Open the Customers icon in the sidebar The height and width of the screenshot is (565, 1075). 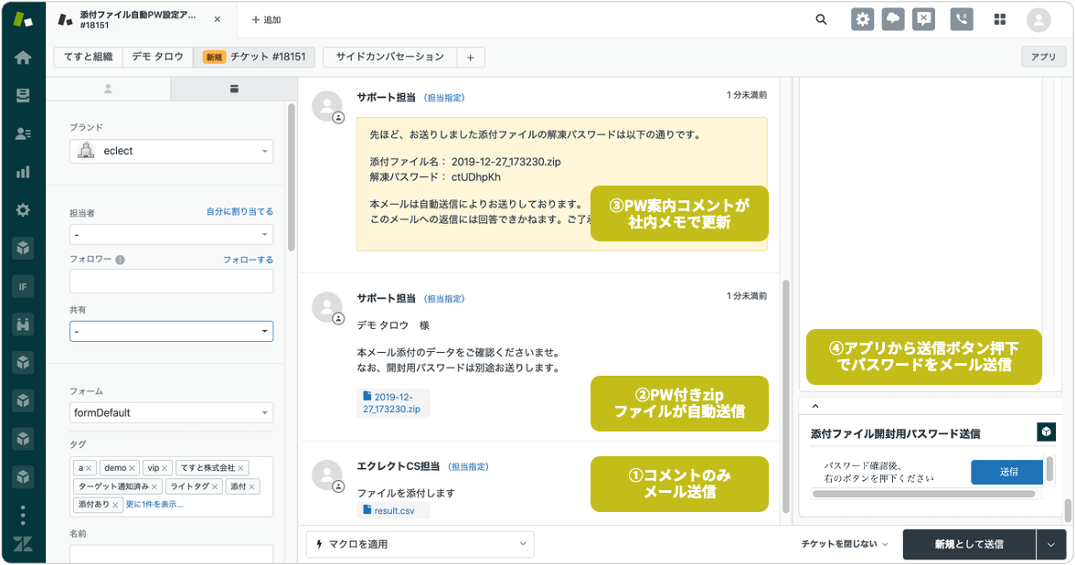[23, 133]
